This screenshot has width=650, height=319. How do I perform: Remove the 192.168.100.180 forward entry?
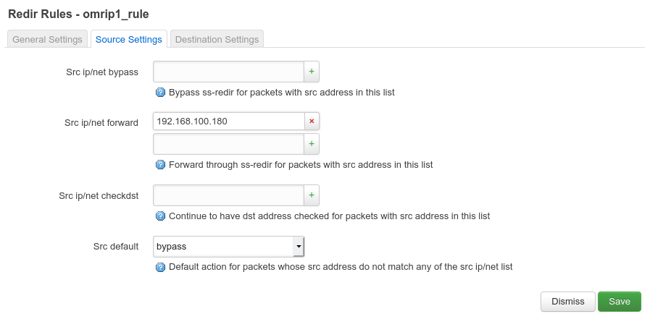click(x=312, y=122)
